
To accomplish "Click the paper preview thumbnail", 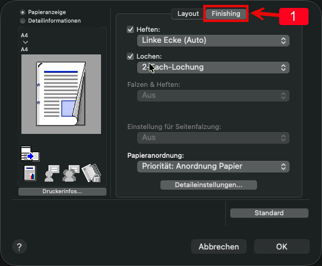I will pyautogui.click(x=61, y=94).
